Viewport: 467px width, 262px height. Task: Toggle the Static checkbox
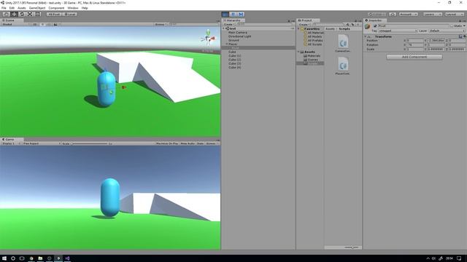point(452,26)
